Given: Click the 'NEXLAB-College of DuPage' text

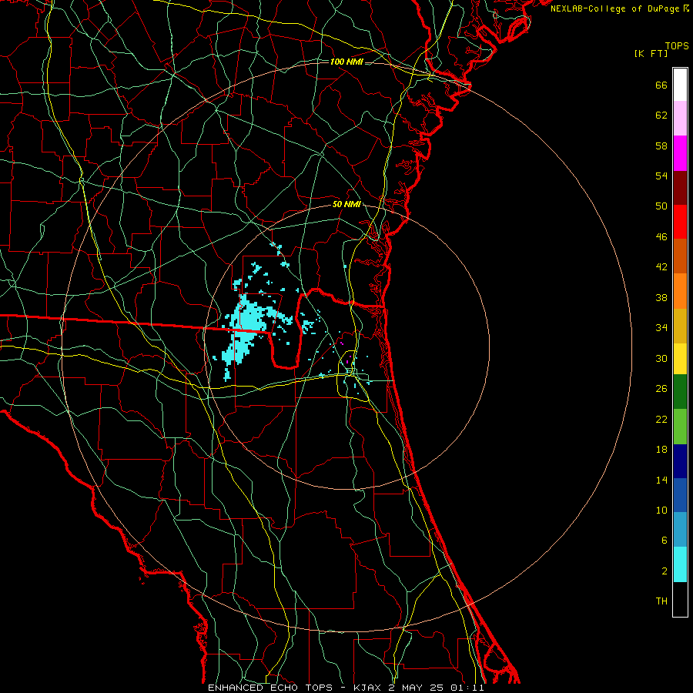Looking at the screenshot, I should (x=614, y=8).
